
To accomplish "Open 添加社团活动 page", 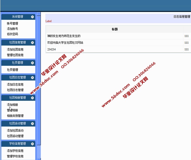I will (15, 130).
